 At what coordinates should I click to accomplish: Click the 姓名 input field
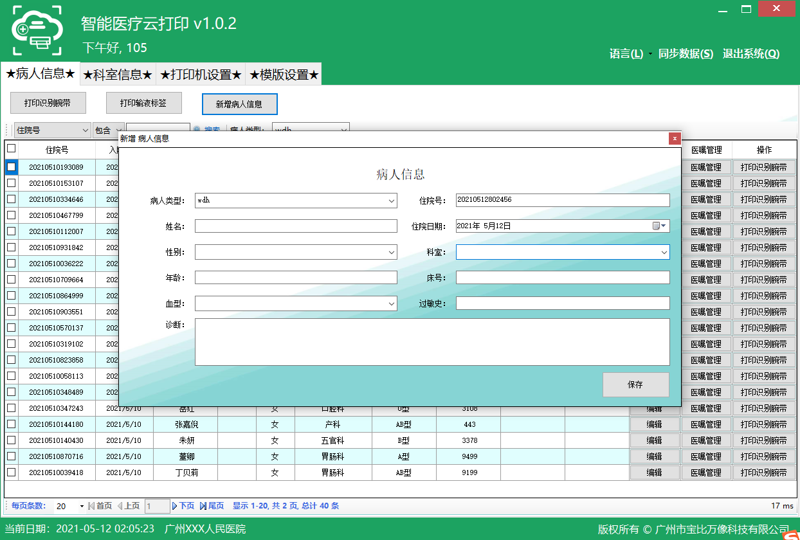296,226
